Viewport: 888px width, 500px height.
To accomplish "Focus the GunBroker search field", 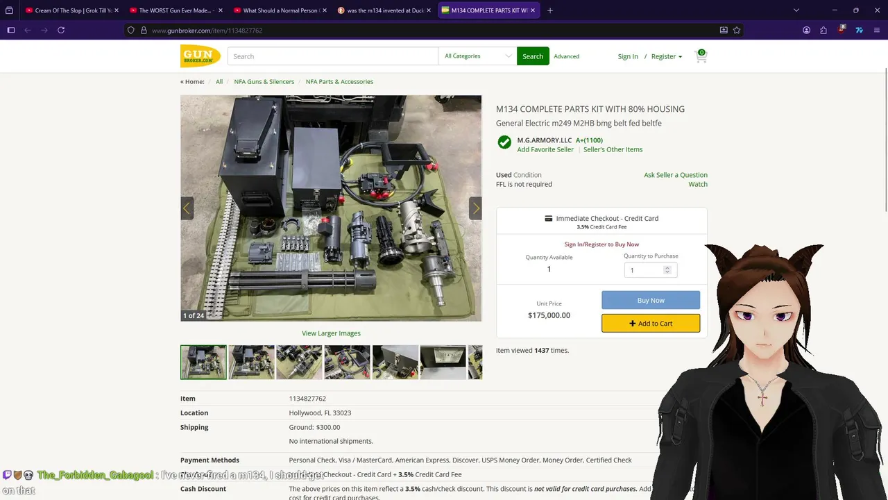I will tap(332, 56).
